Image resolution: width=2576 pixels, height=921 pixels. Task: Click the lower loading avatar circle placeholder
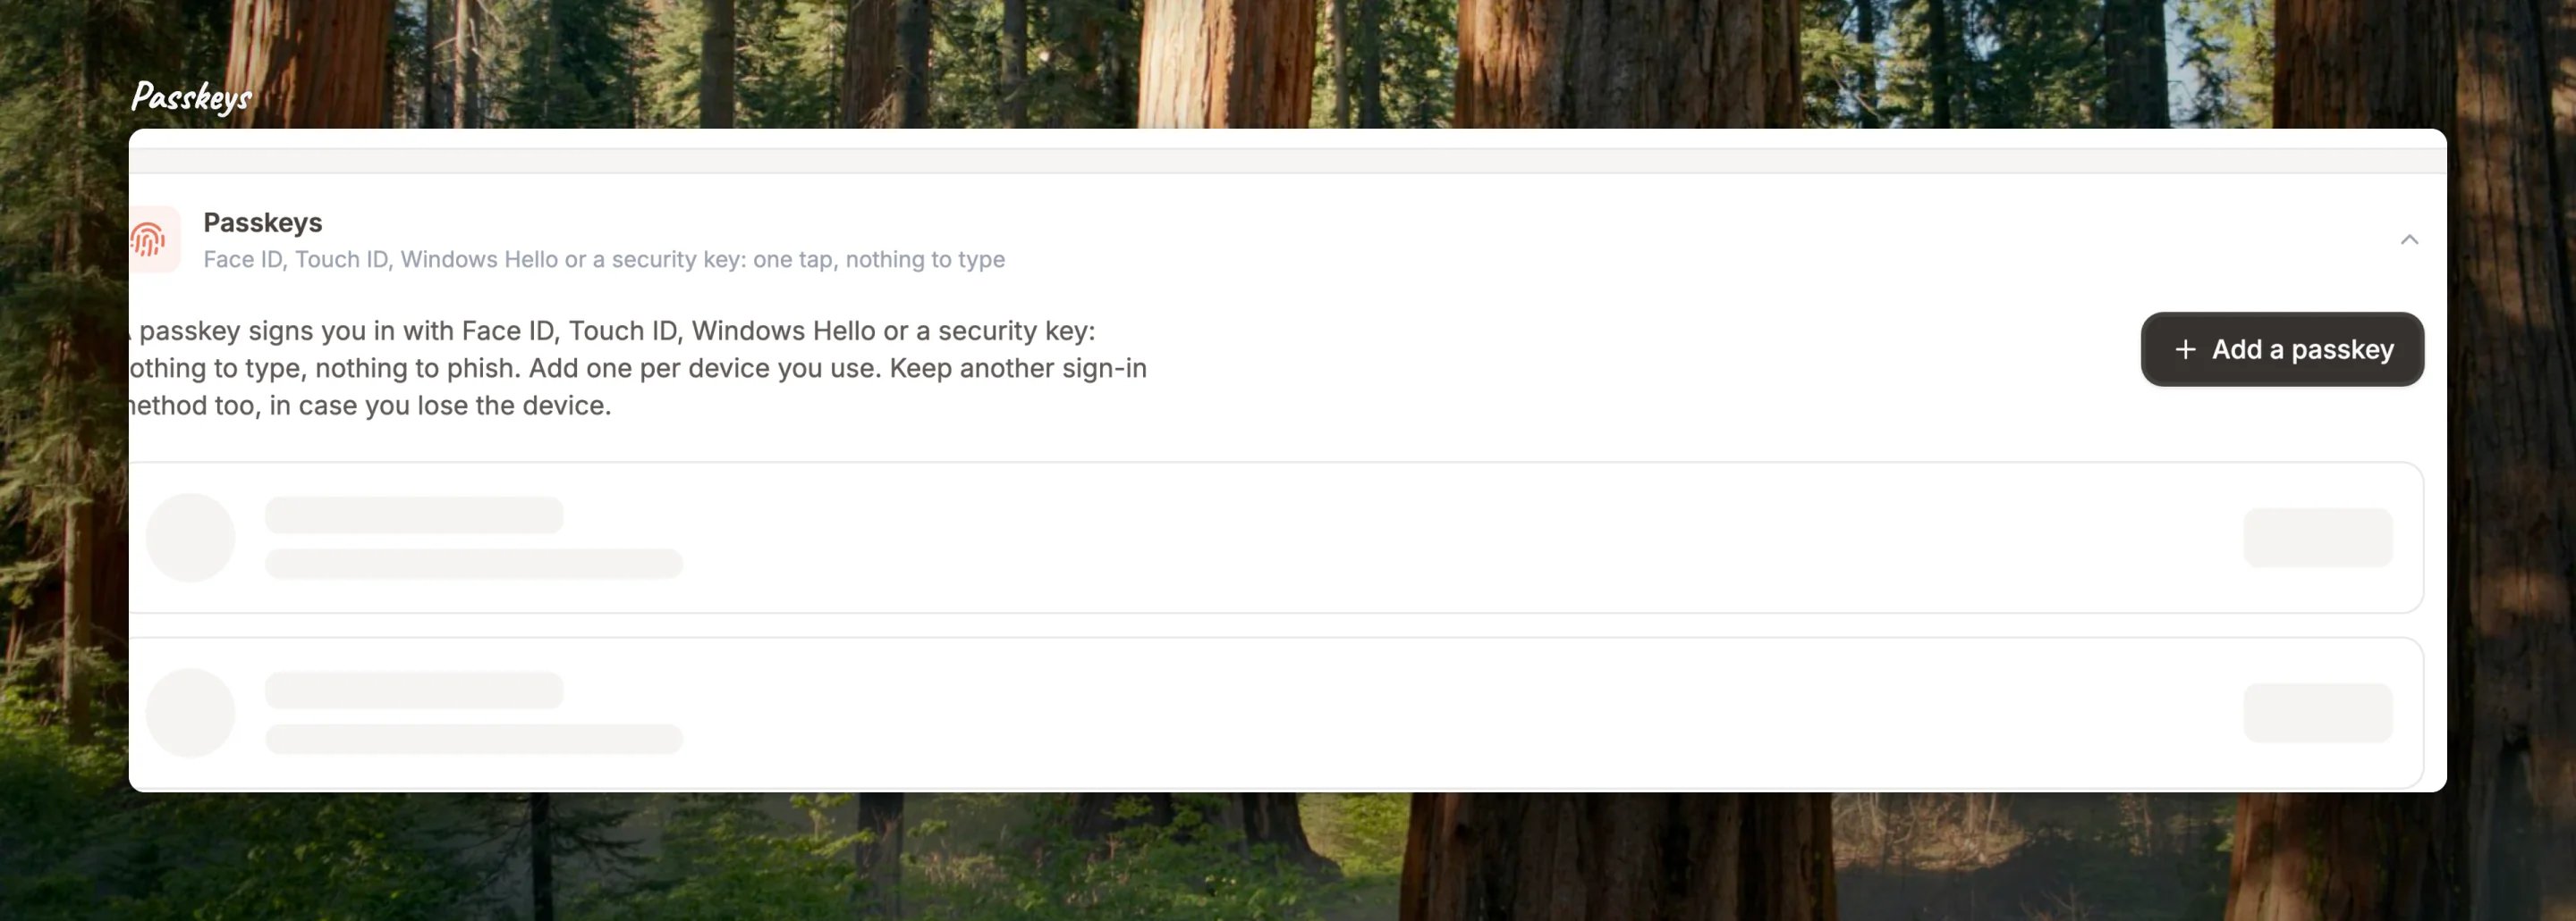(x=190, y=712)
